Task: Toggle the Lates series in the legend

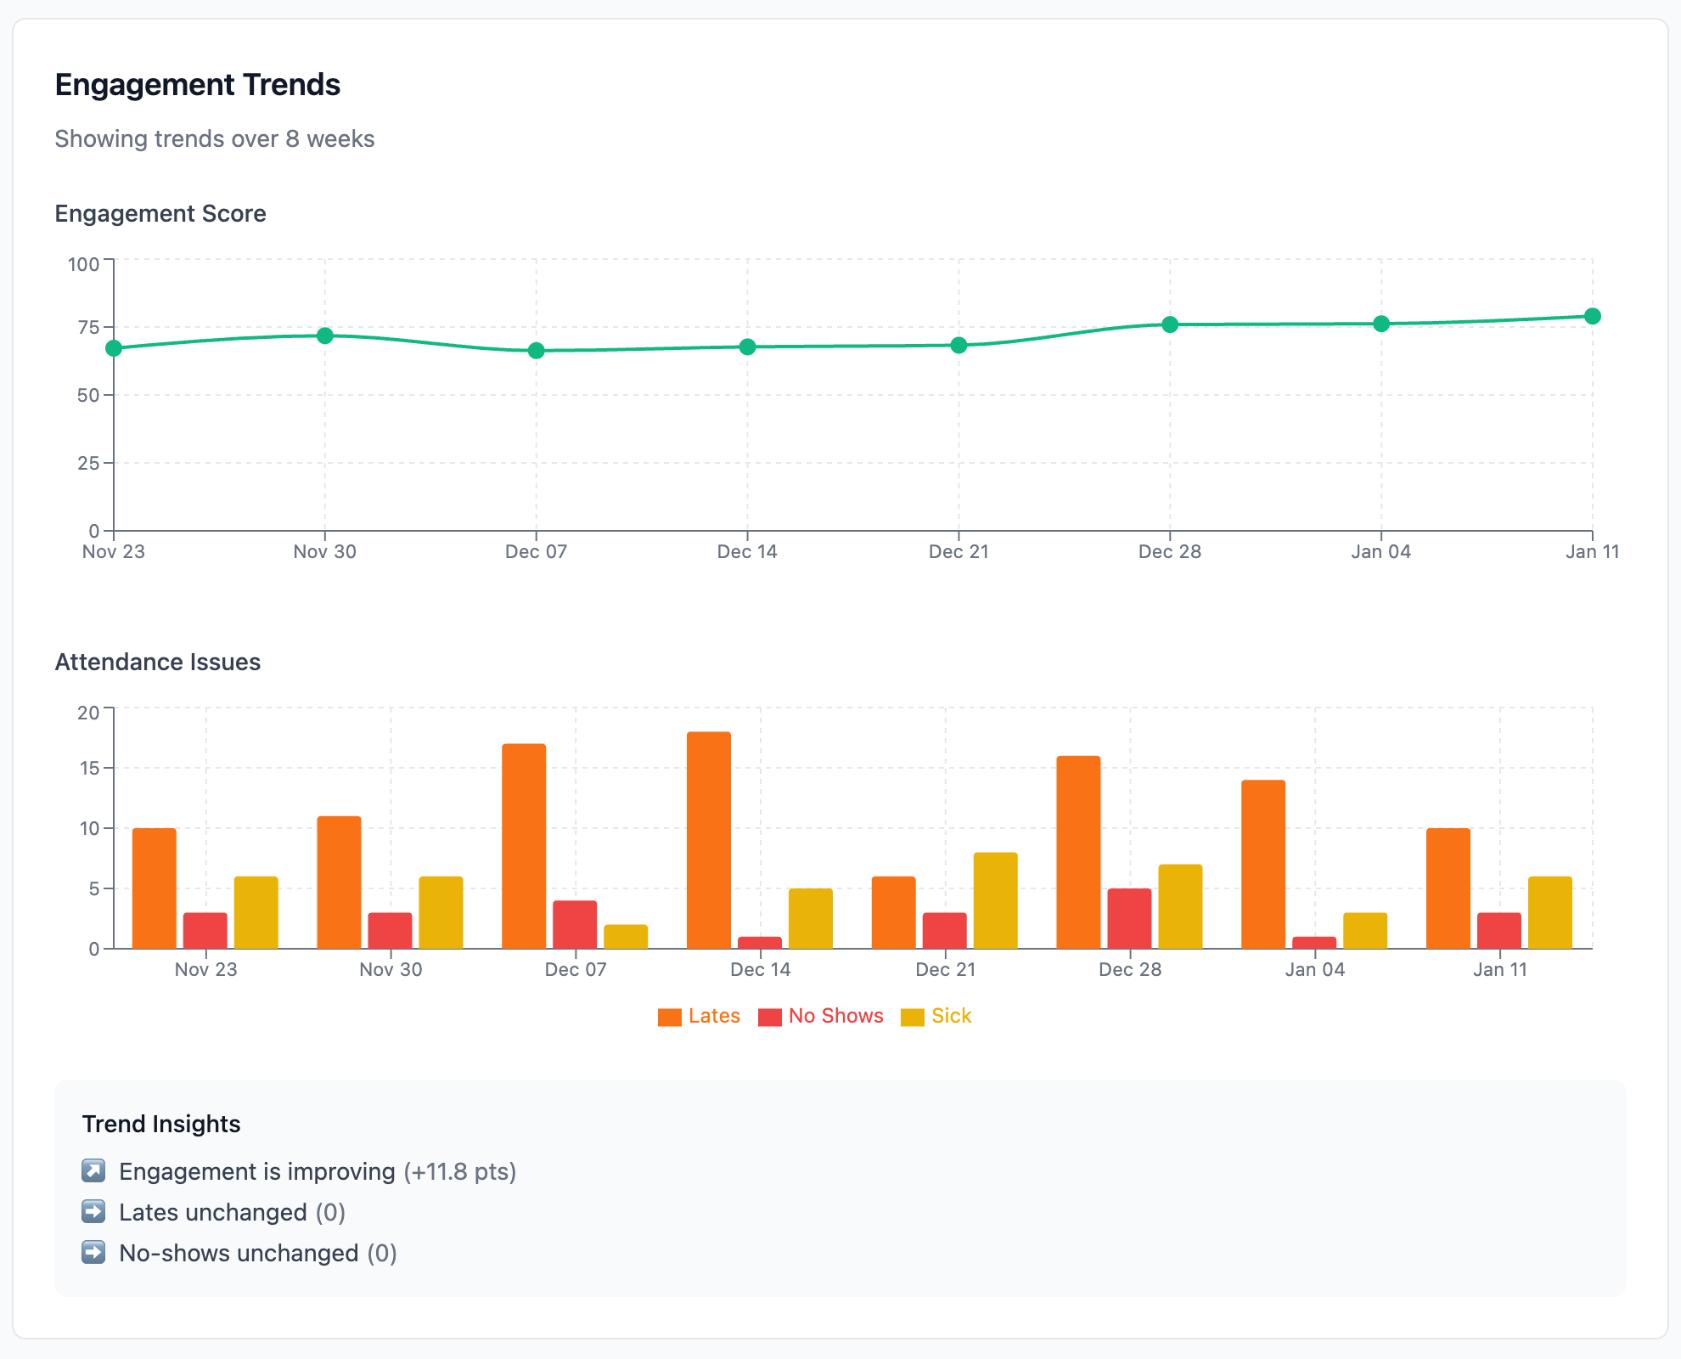Action: tap(699, 1016)
